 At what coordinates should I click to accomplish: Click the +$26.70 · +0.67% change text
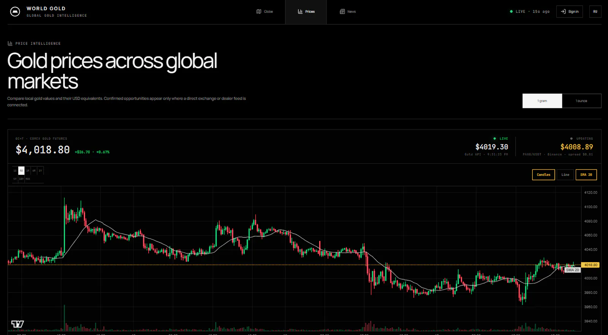pyautogui.click(x=92, y=152)
